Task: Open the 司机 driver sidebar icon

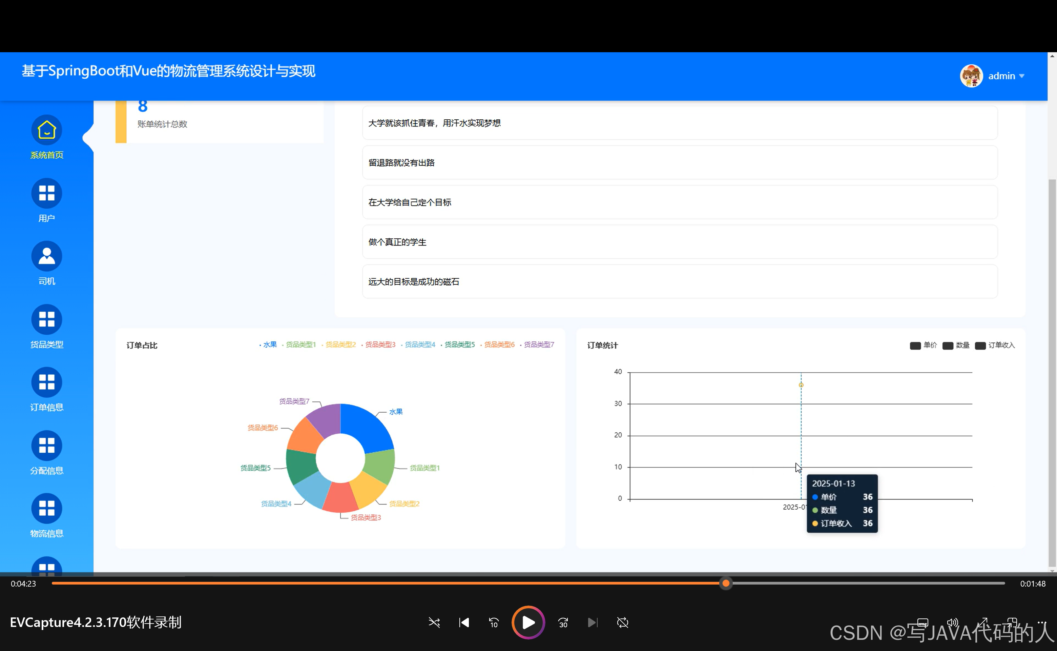Action: click(46, 256)
